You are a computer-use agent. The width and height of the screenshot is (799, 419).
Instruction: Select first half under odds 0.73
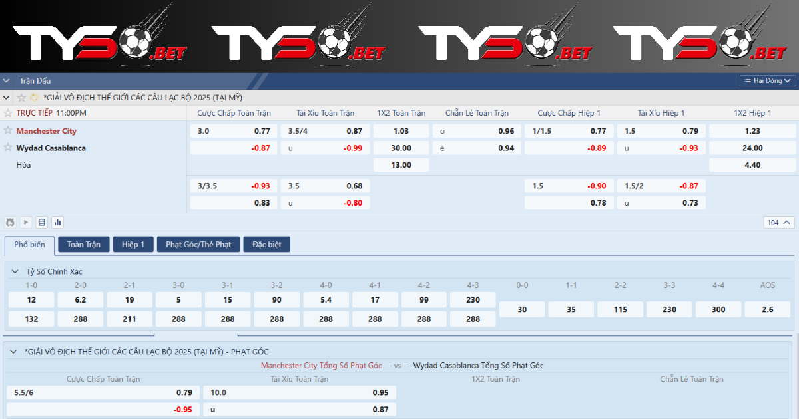tap(661, 202)
